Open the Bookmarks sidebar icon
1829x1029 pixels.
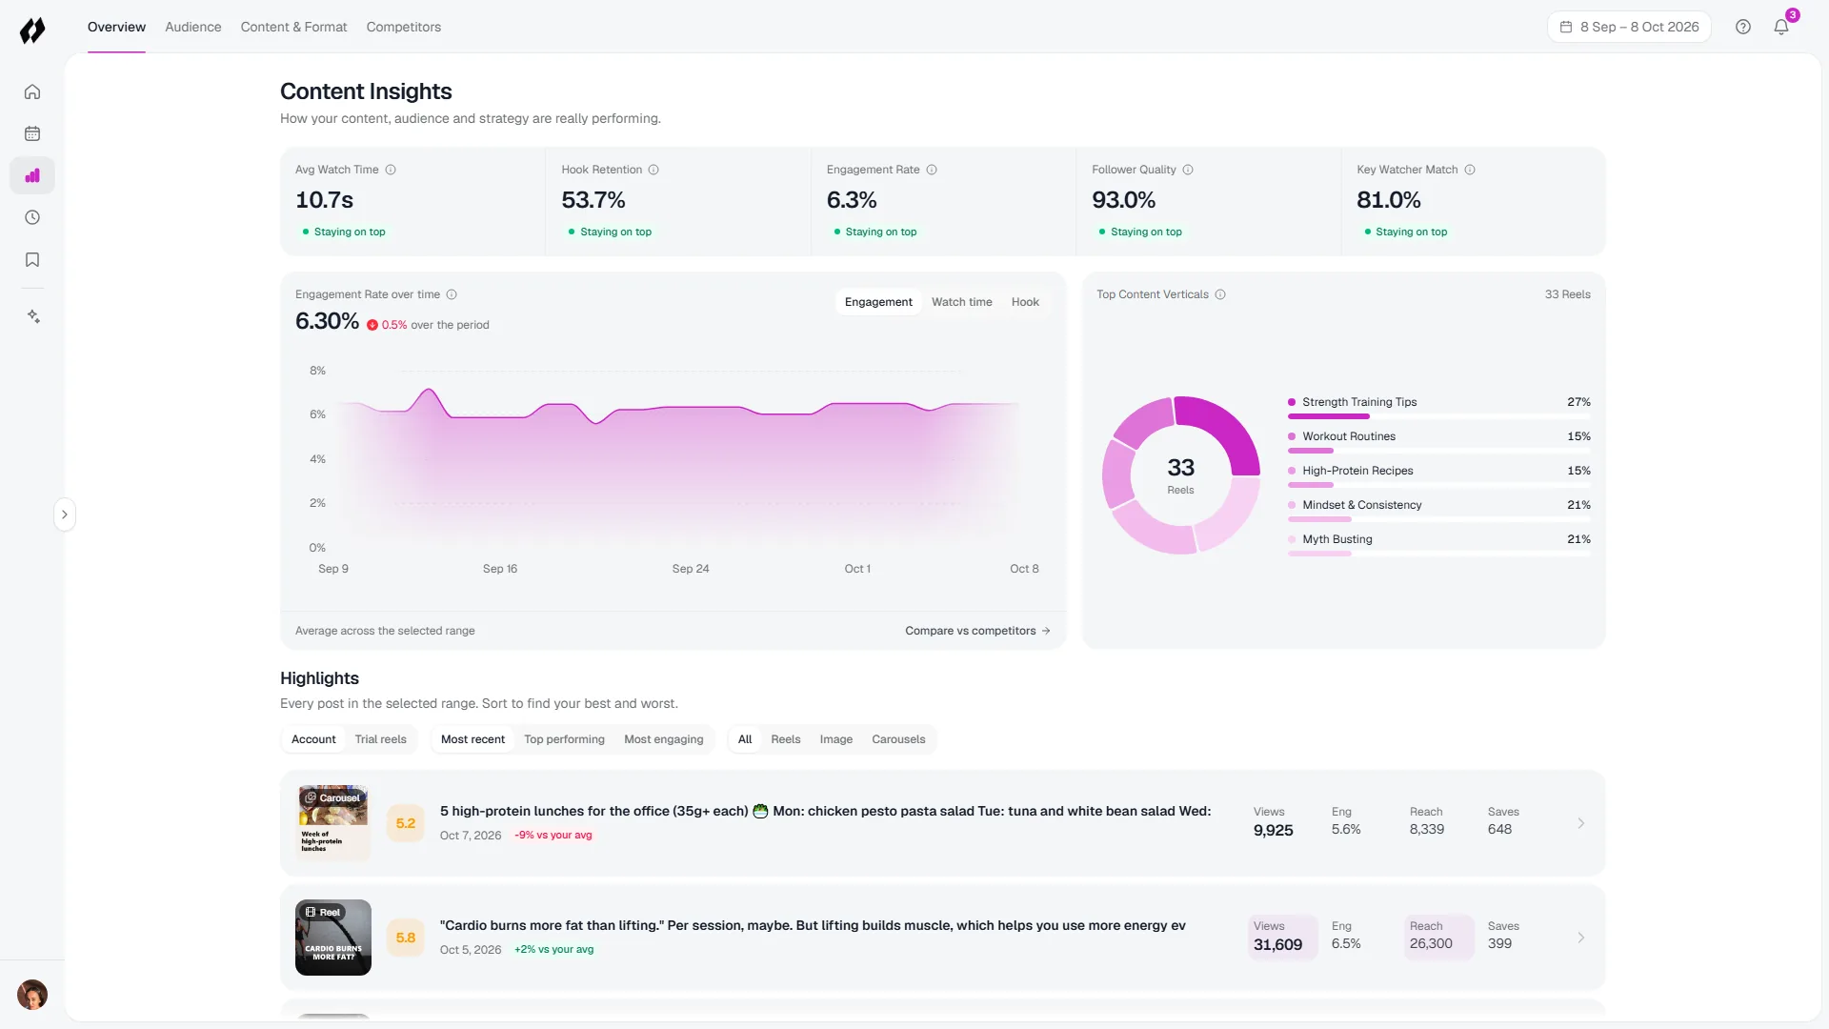coord(32,259)
